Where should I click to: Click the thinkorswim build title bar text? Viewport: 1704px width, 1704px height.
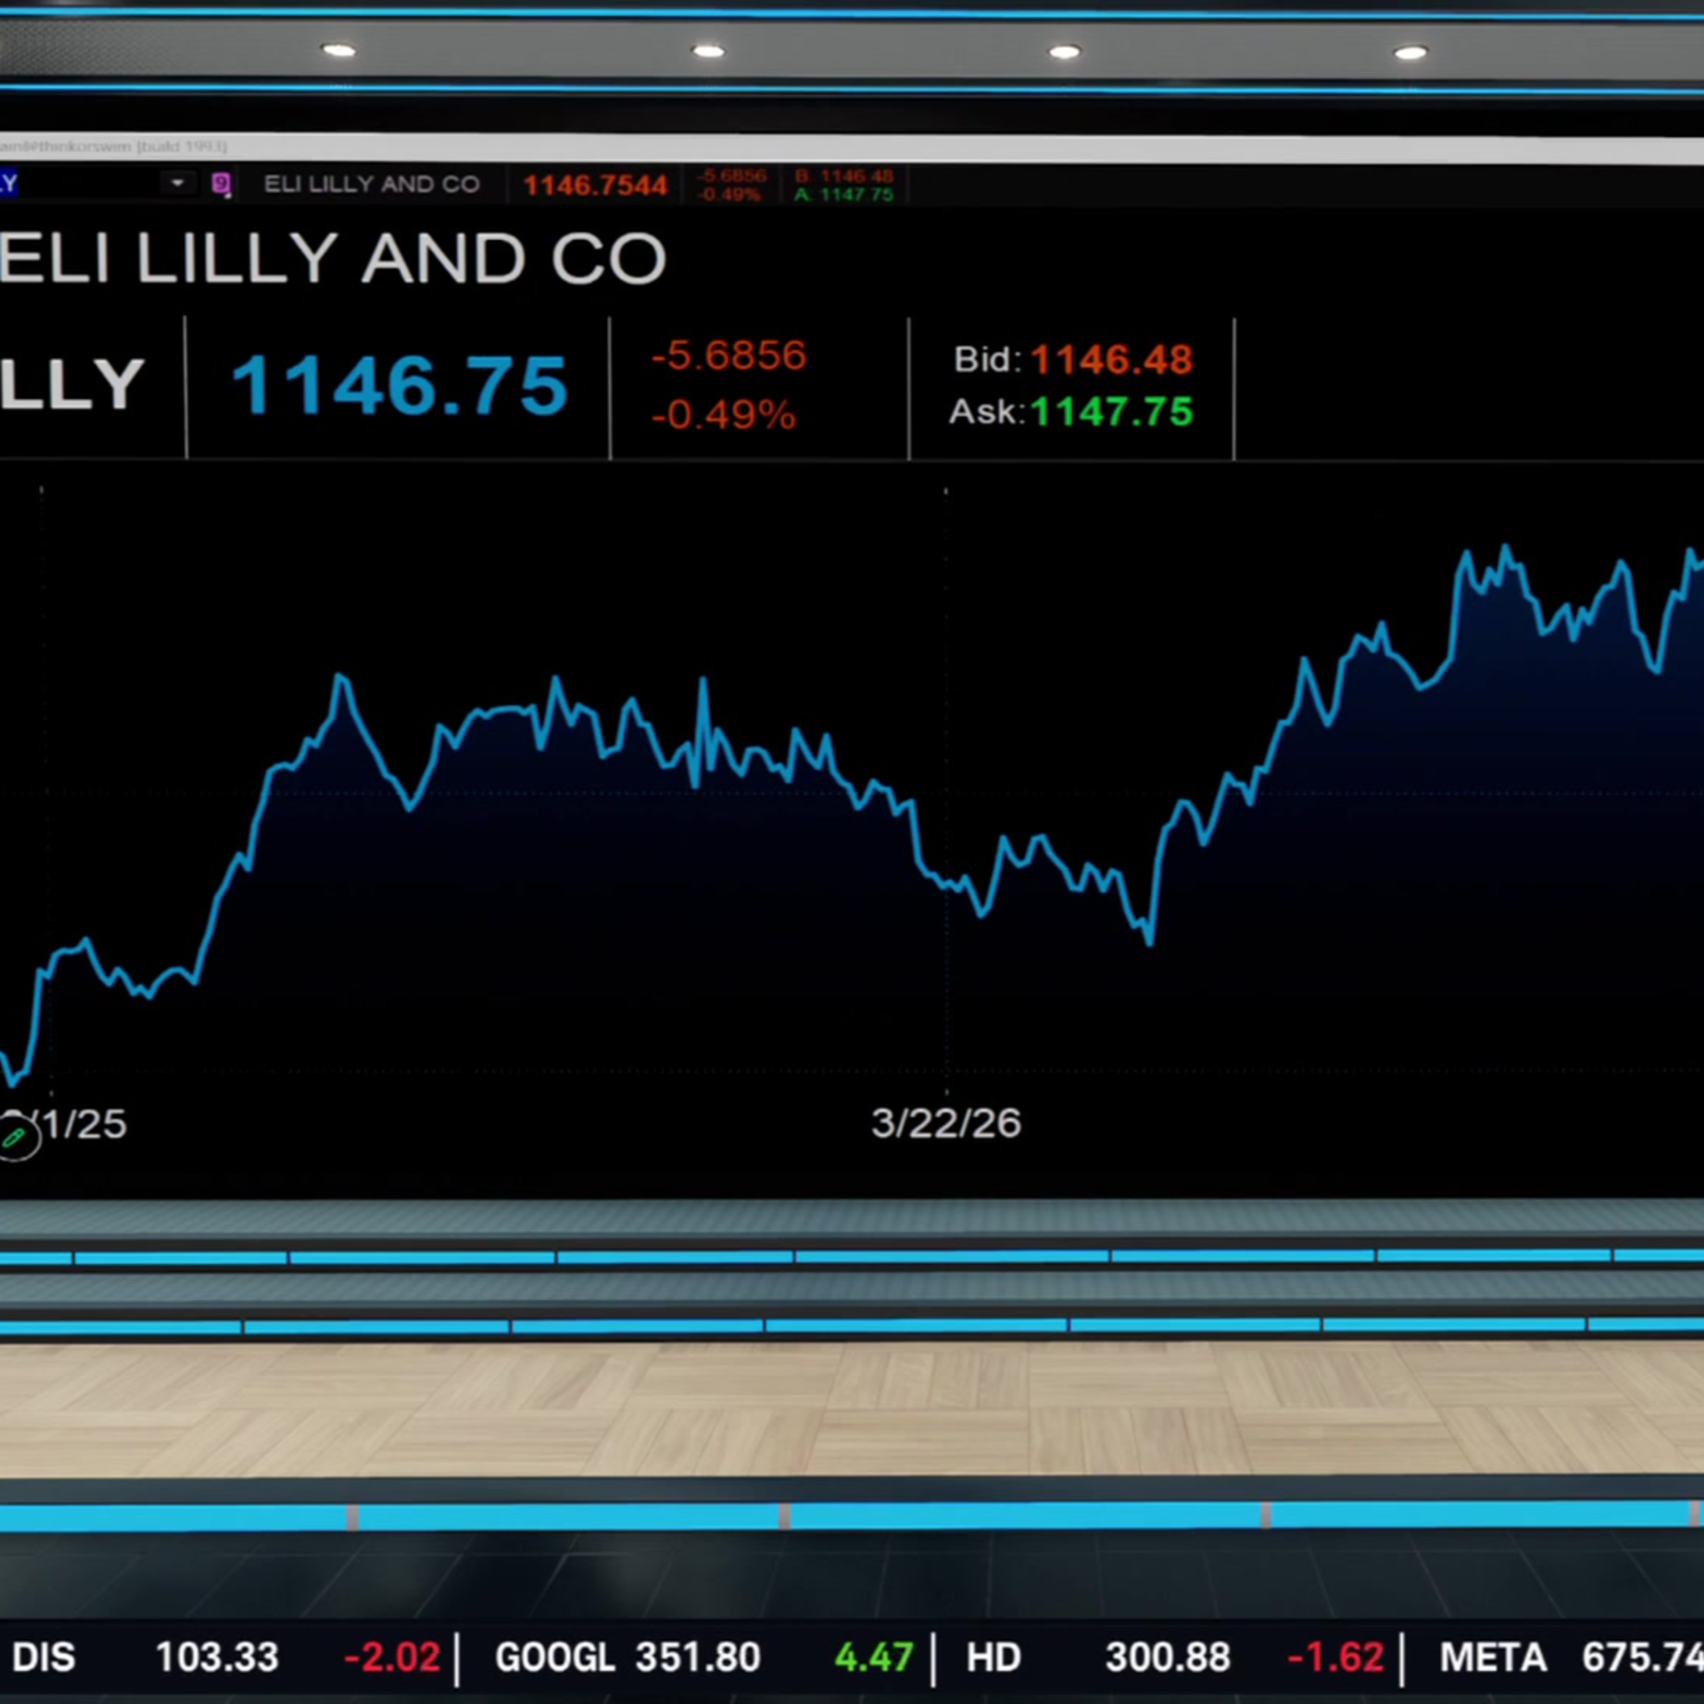click(113, 147)
